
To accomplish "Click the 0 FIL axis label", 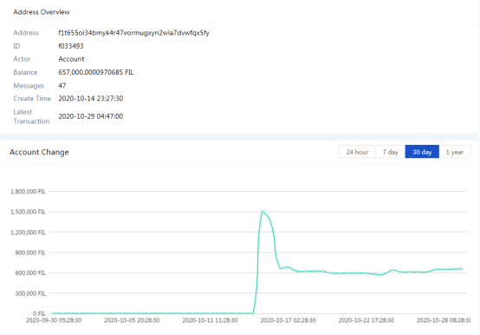I will [39, 313].
